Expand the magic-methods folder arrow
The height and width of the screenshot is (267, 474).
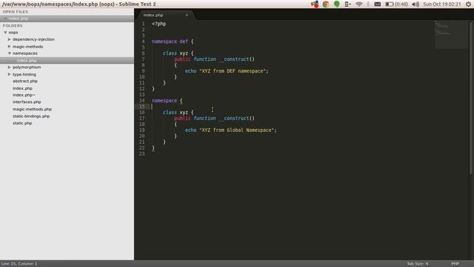[10, 47]
